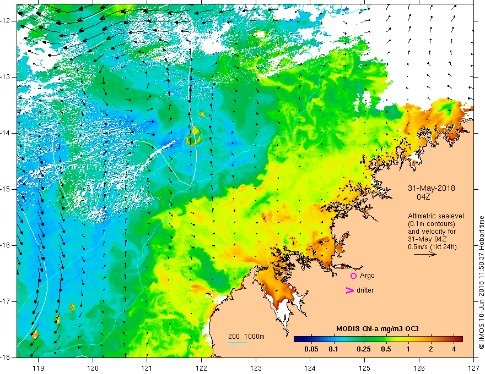The width and height of the screenshot is (485, 374).
Task: Click colorbar tick label '0.25'
Action: tap(364, 349)
